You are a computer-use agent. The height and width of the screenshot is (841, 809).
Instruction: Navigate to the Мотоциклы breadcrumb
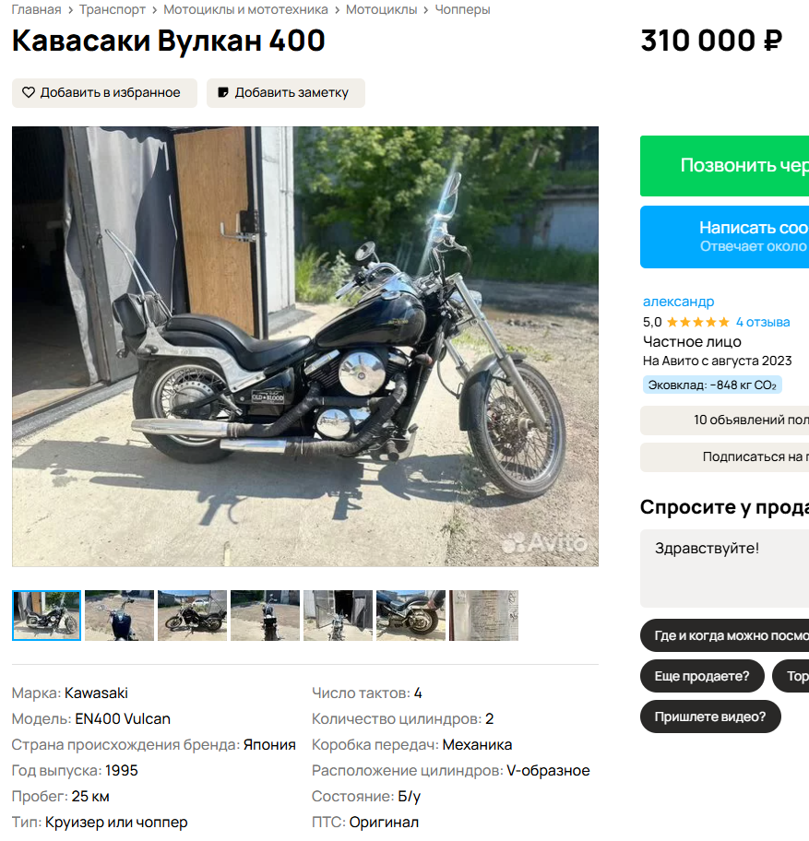click(x=381, y=9)
